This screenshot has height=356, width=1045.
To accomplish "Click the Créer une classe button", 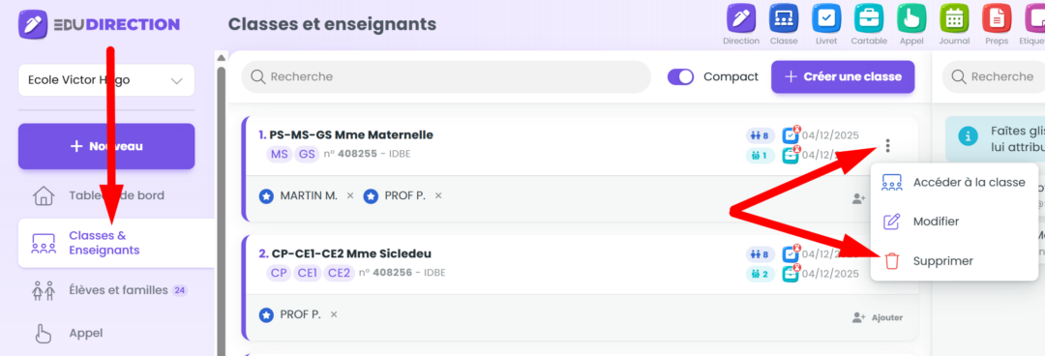I will (x=843, y=76).
